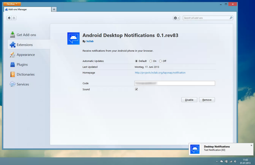Click the Remove button

click(x=207, y=100)
